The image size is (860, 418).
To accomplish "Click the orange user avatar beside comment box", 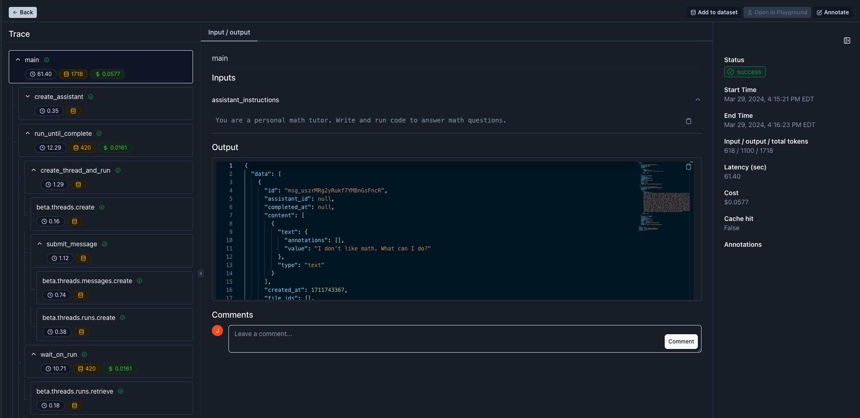I will (x=217, y=331).
